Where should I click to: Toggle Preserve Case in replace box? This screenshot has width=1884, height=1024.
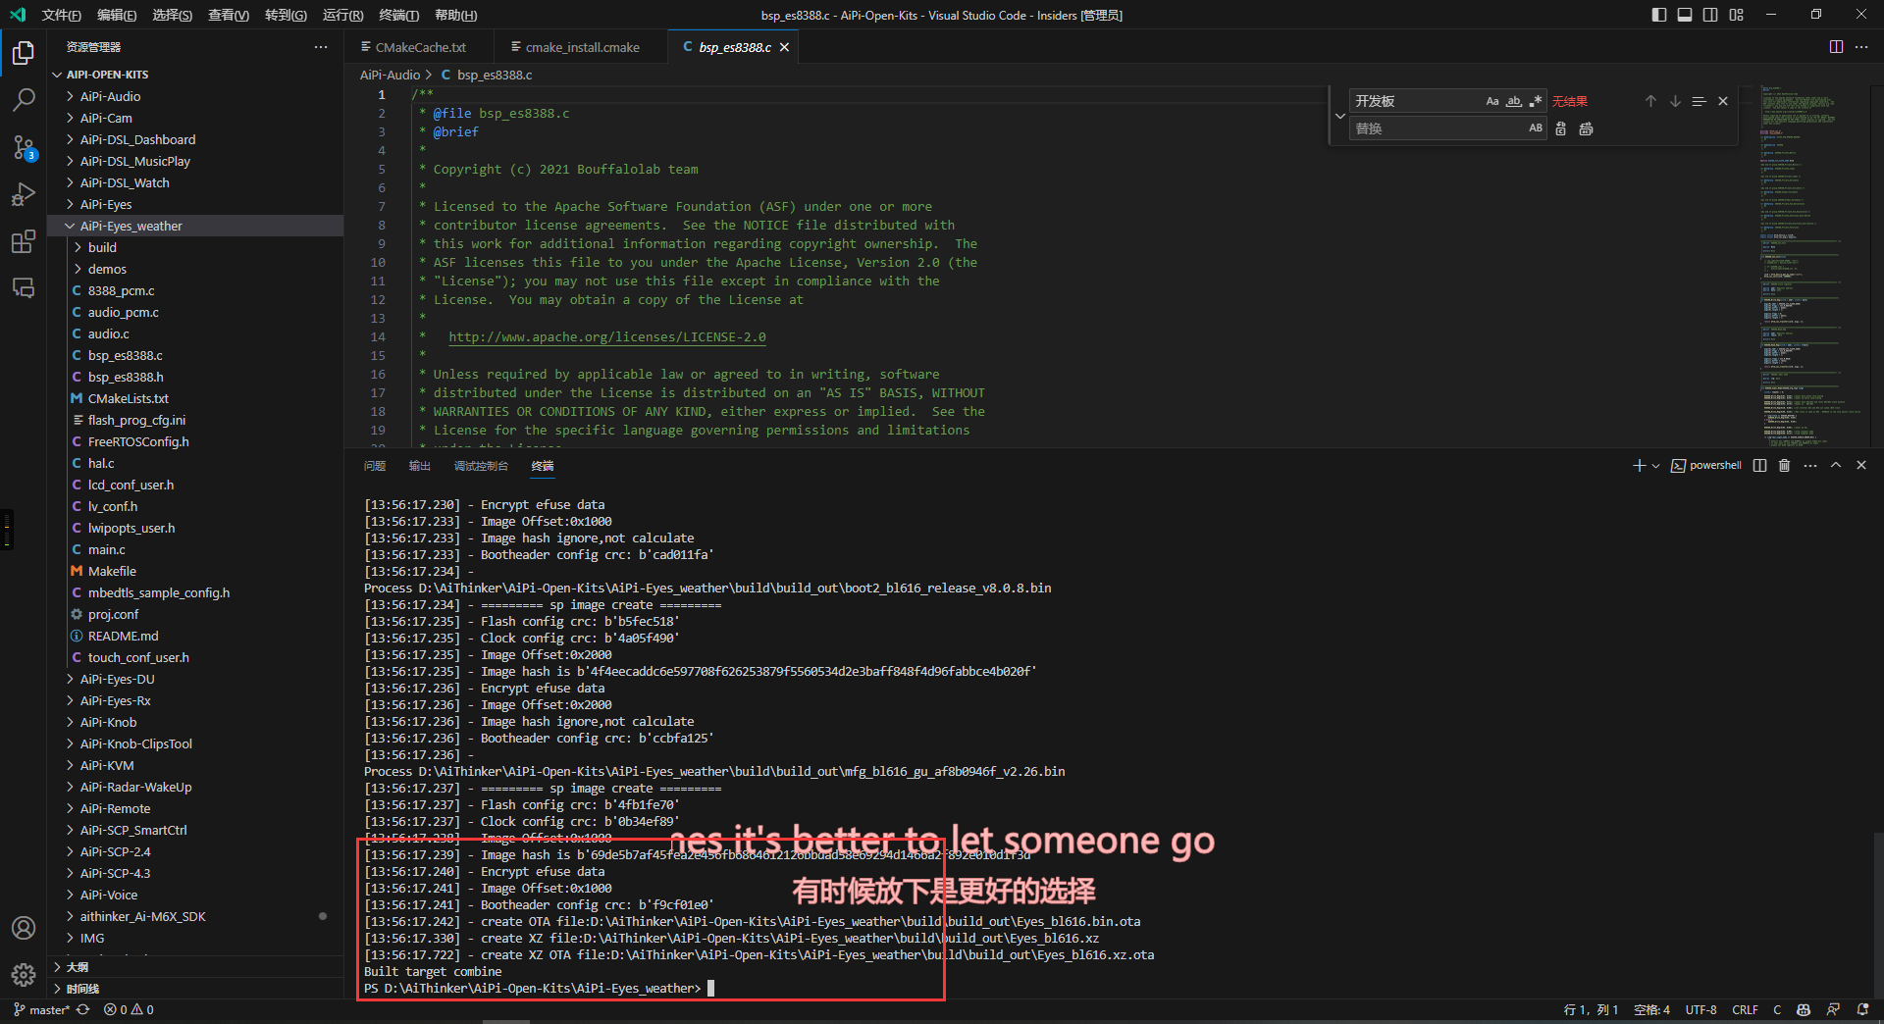pos(1536,128)
